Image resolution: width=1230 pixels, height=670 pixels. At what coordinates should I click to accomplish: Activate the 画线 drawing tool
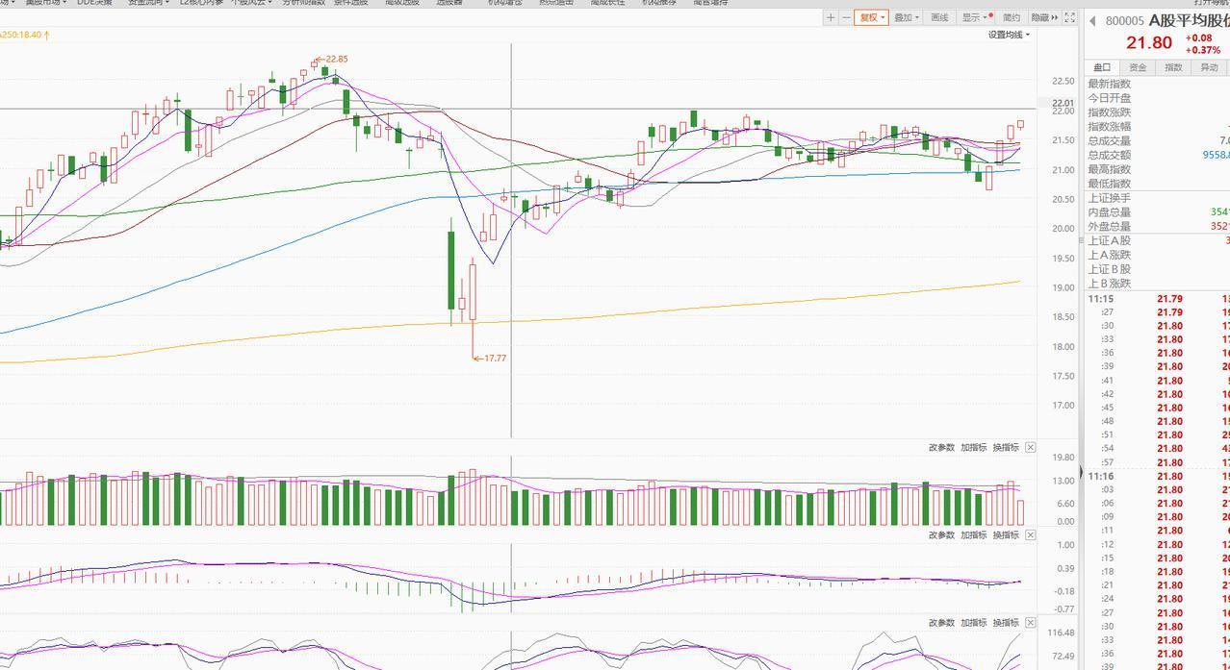coord(939,17)
